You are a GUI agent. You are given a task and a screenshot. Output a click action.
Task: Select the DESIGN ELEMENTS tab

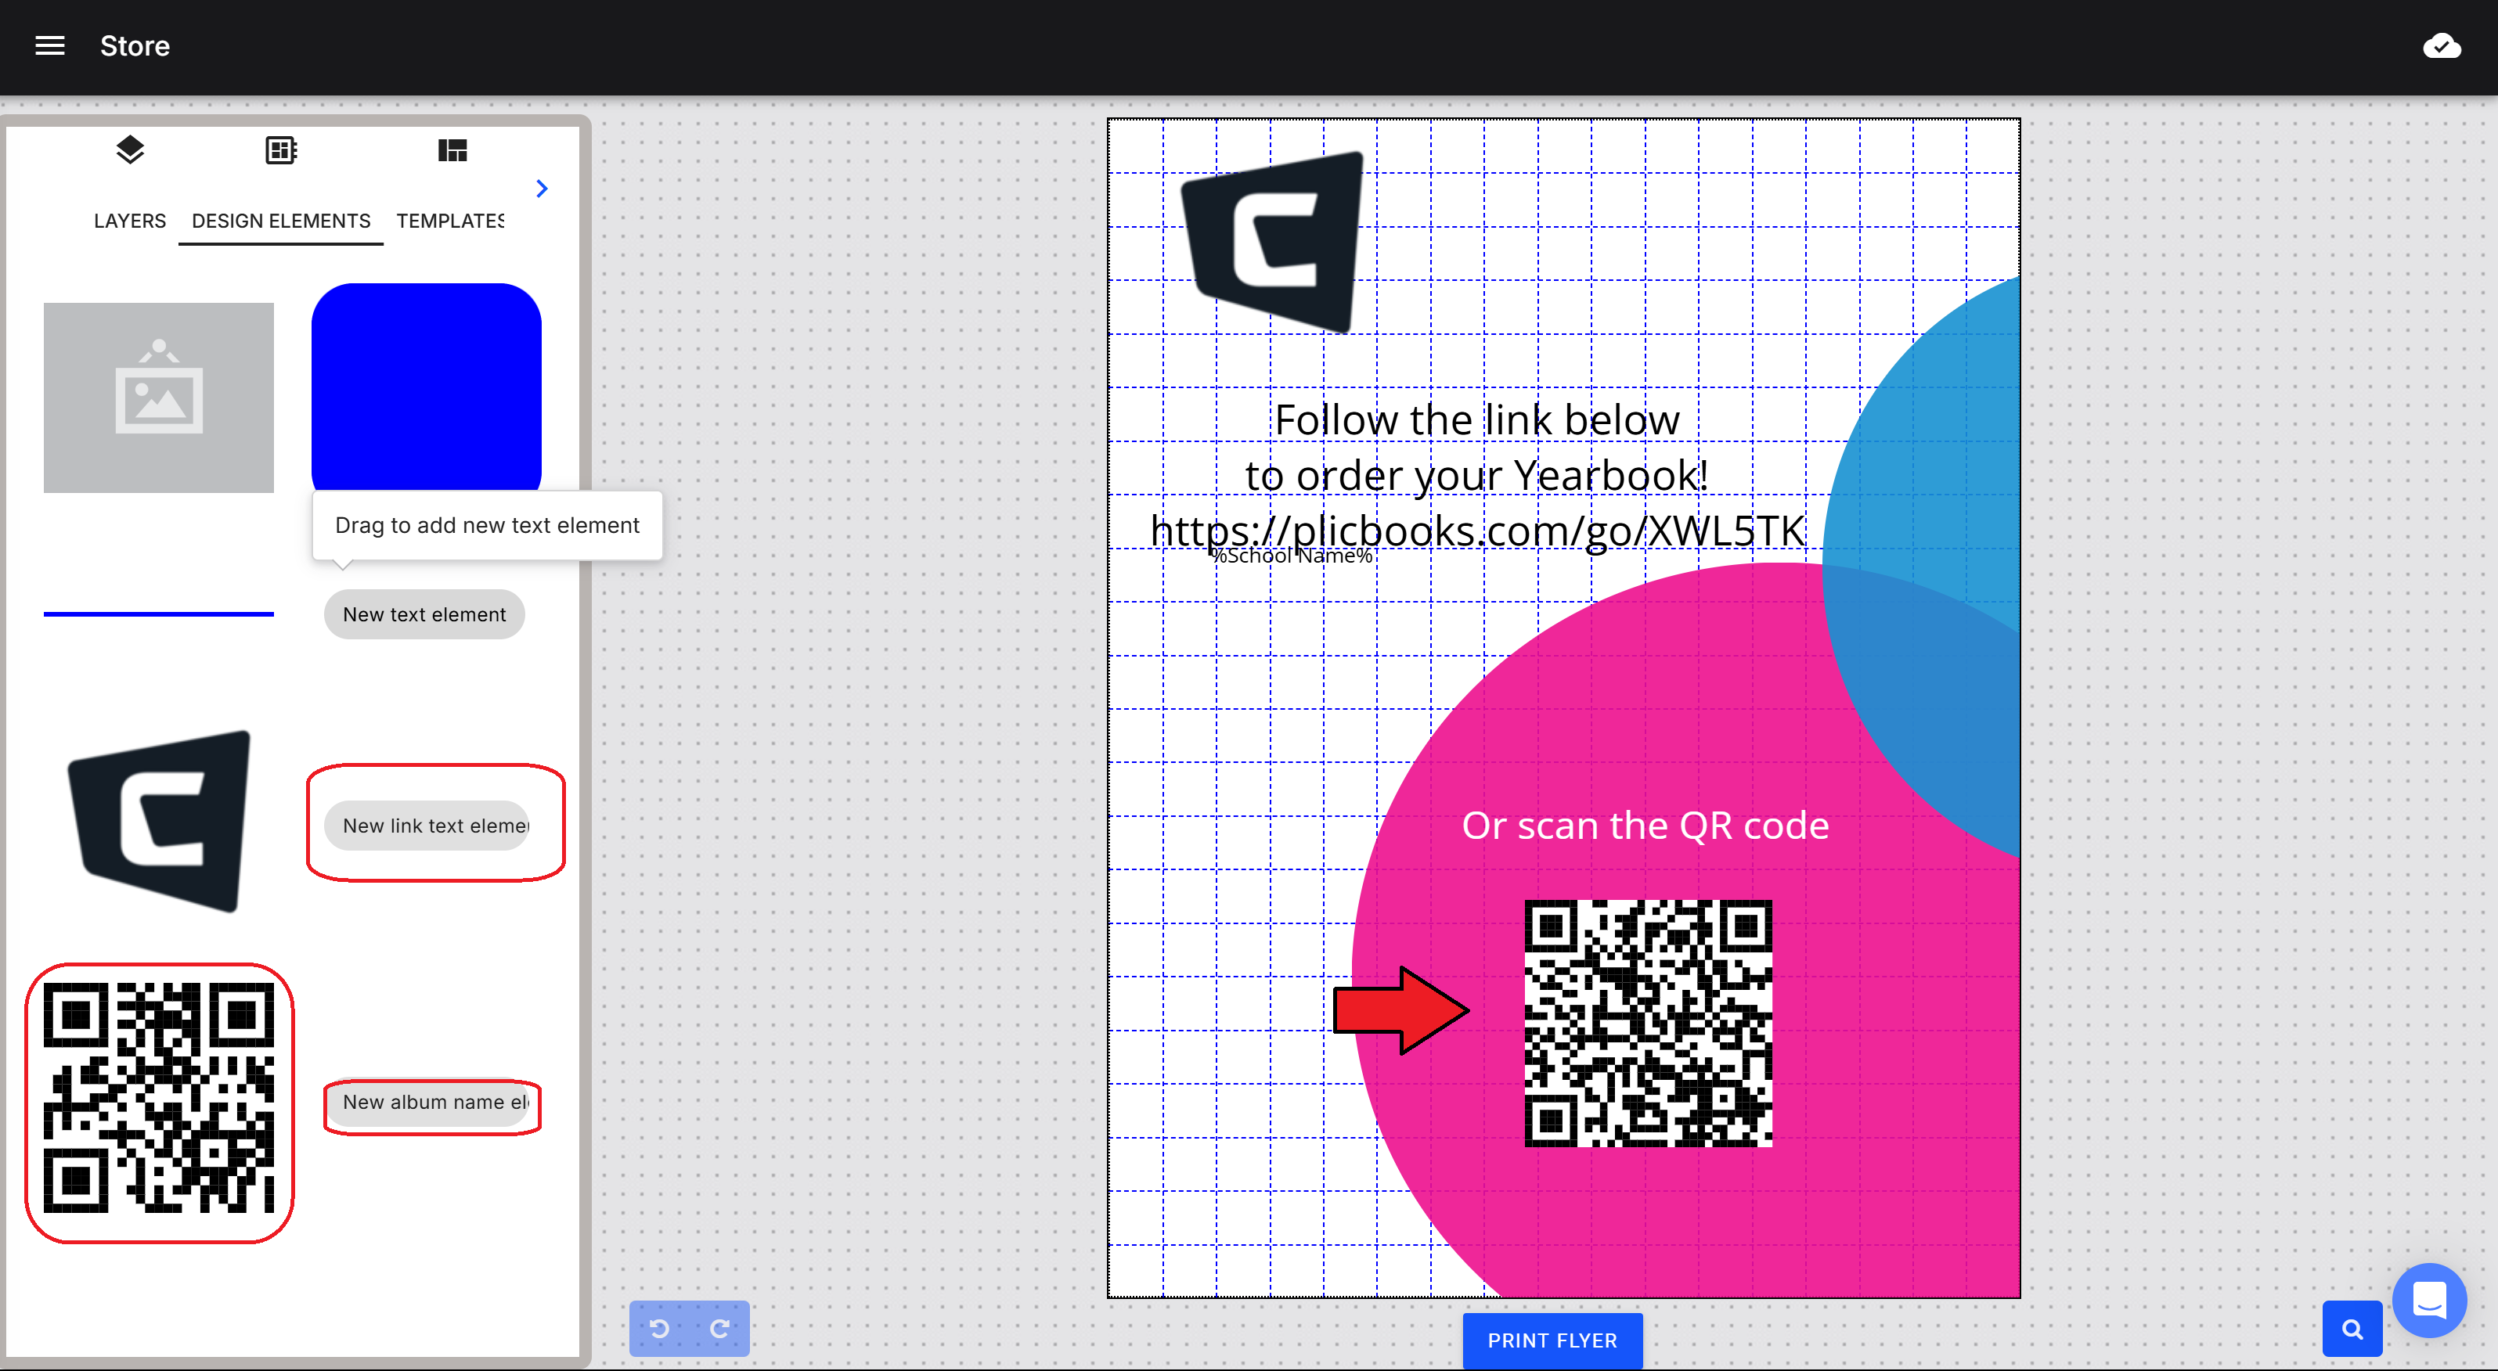pos(281,221)
